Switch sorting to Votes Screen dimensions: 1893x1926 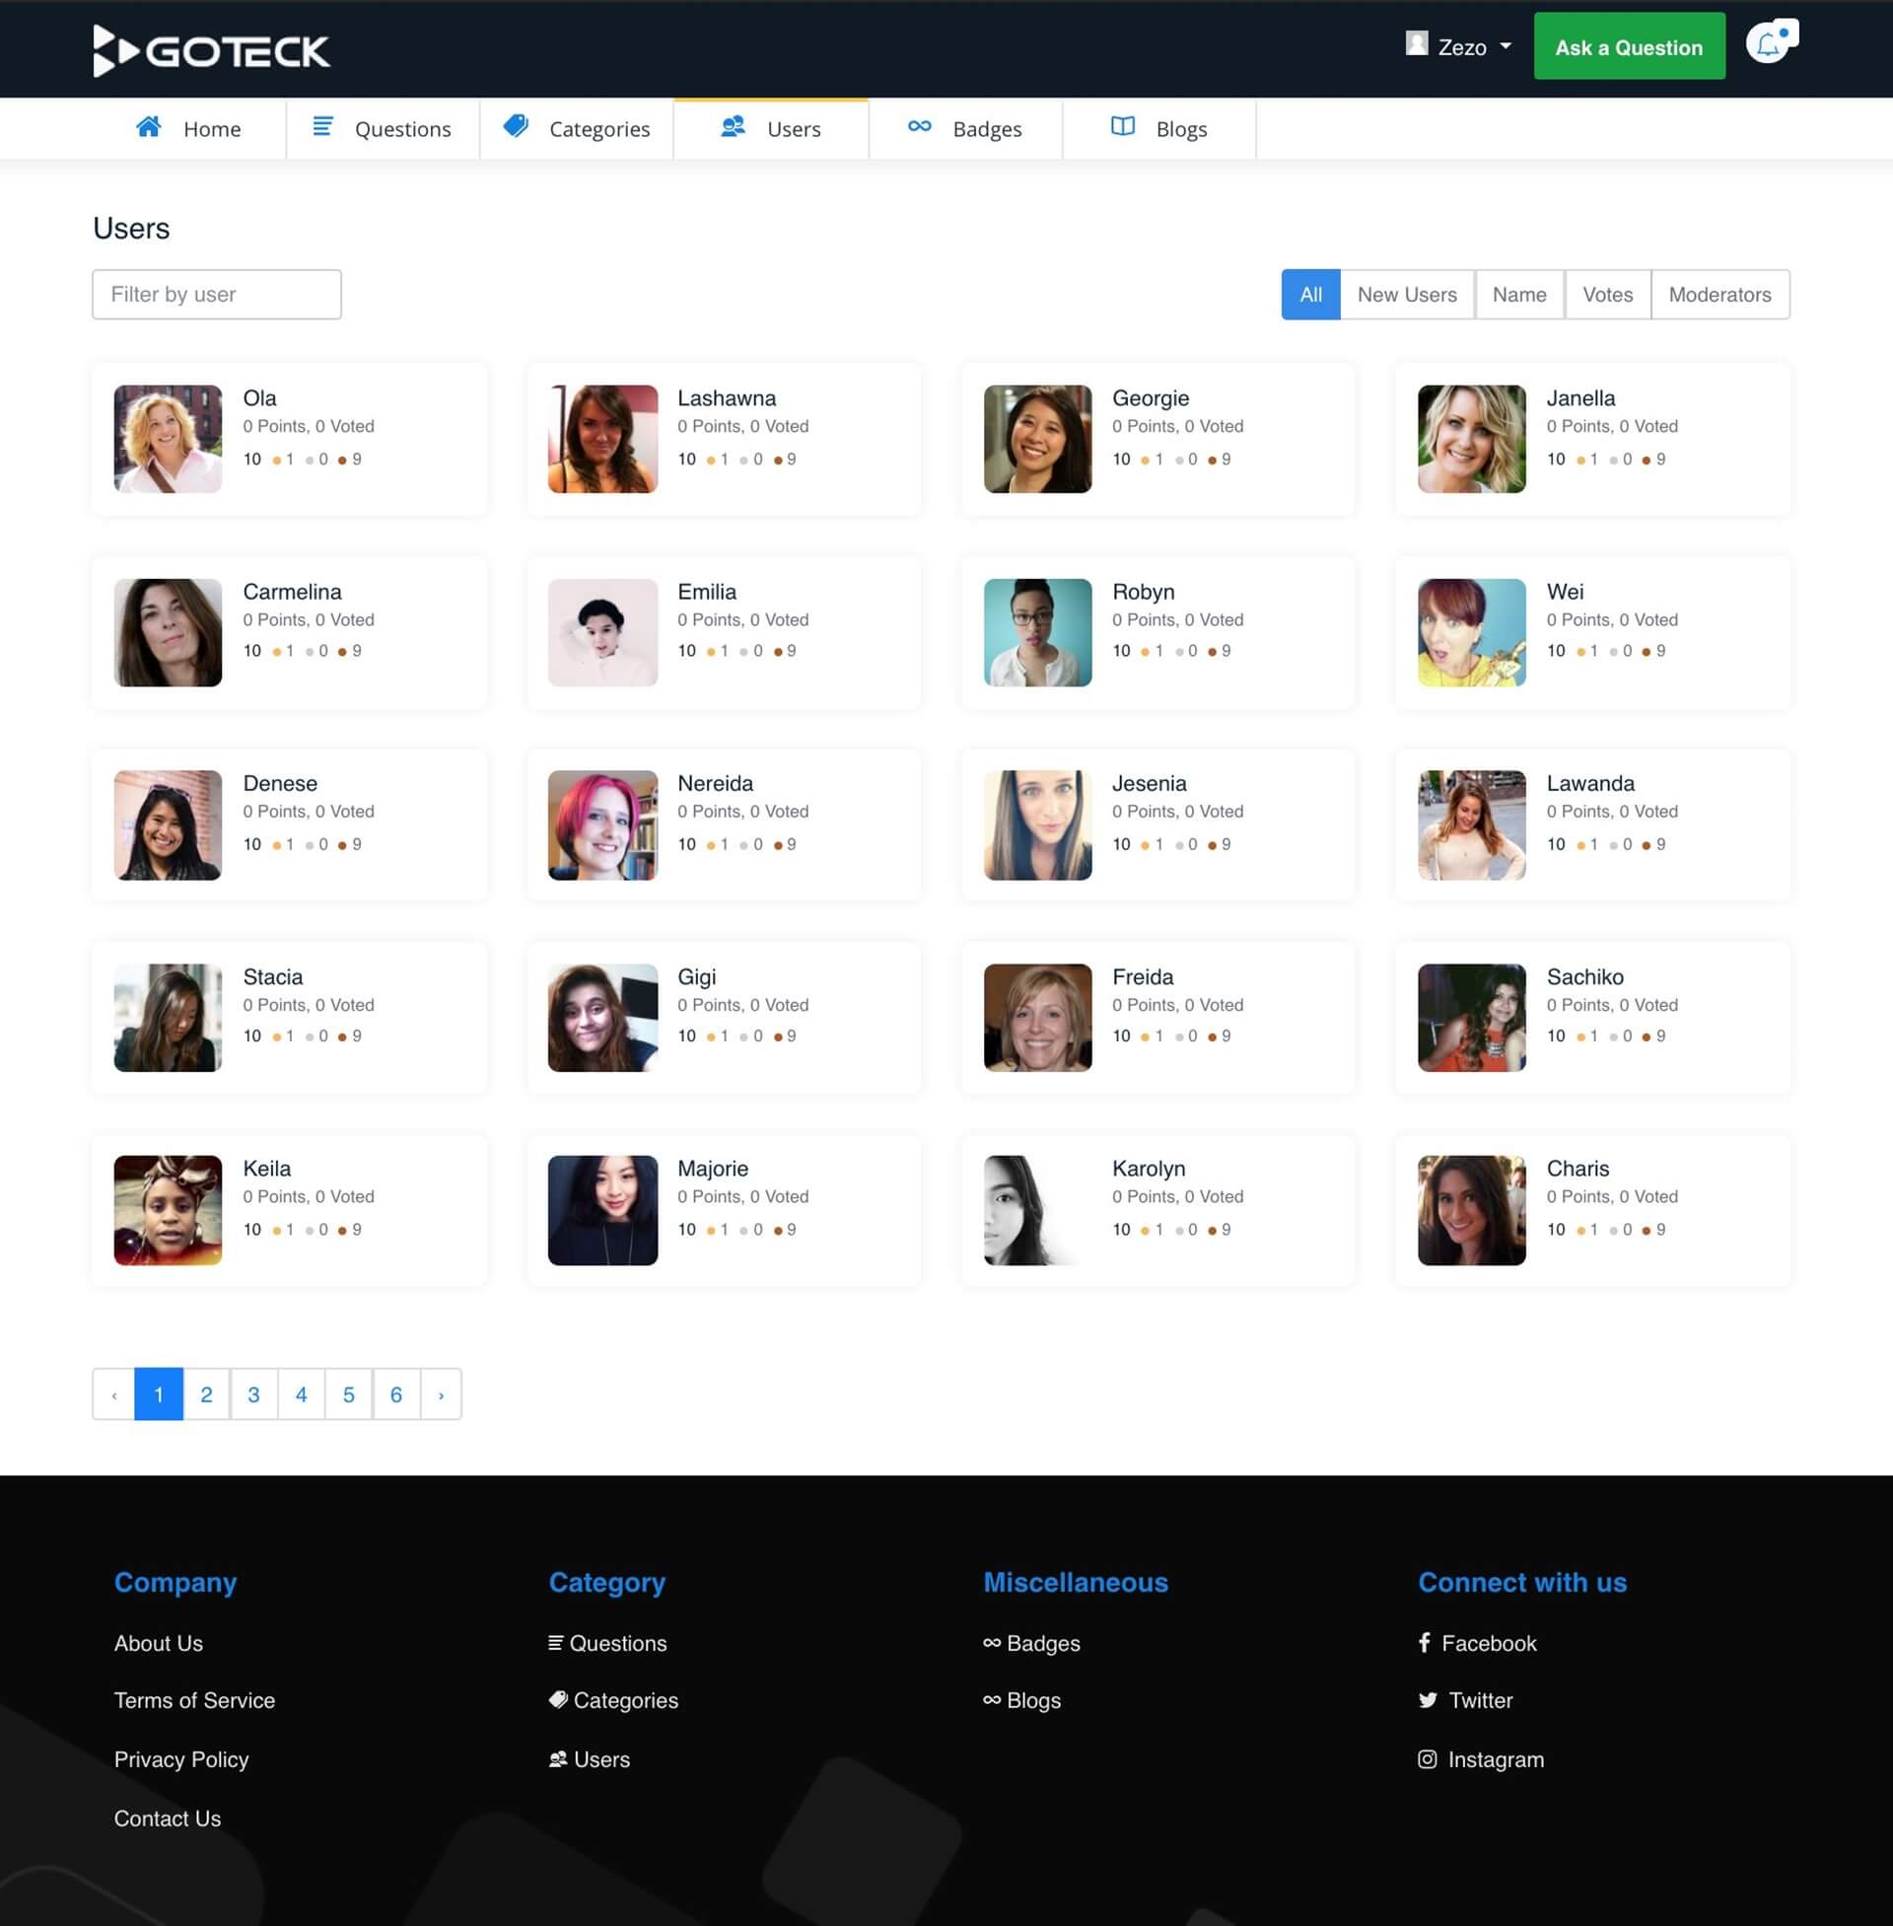point(1607,294)
